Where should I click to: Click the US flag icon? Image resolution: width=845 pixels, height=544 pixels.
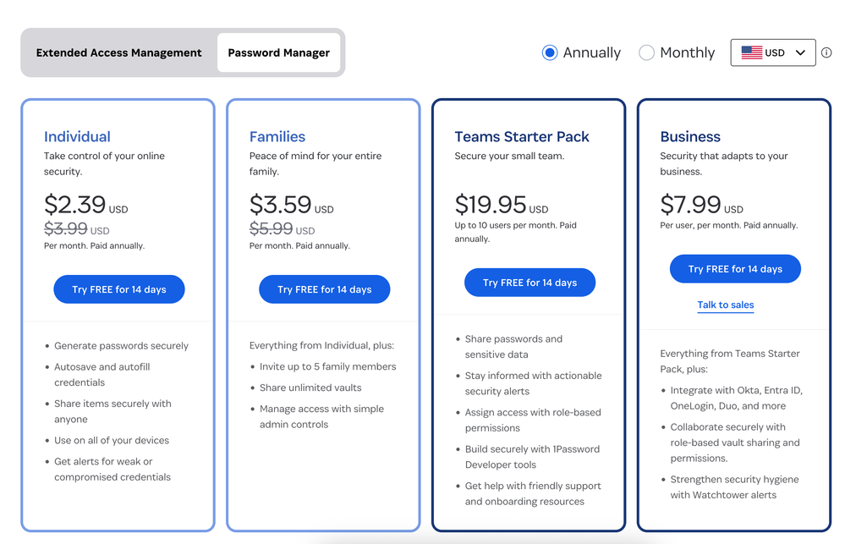[x=751, y=52]
